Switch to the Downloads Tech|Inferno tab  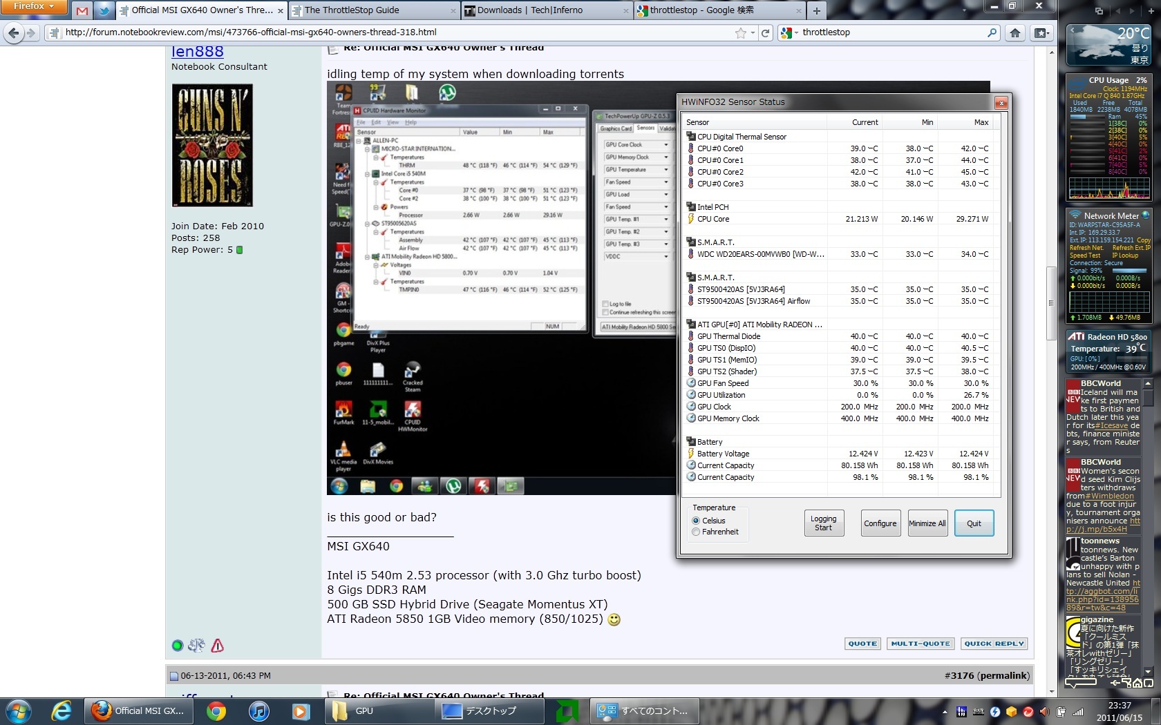pos(546,10)
